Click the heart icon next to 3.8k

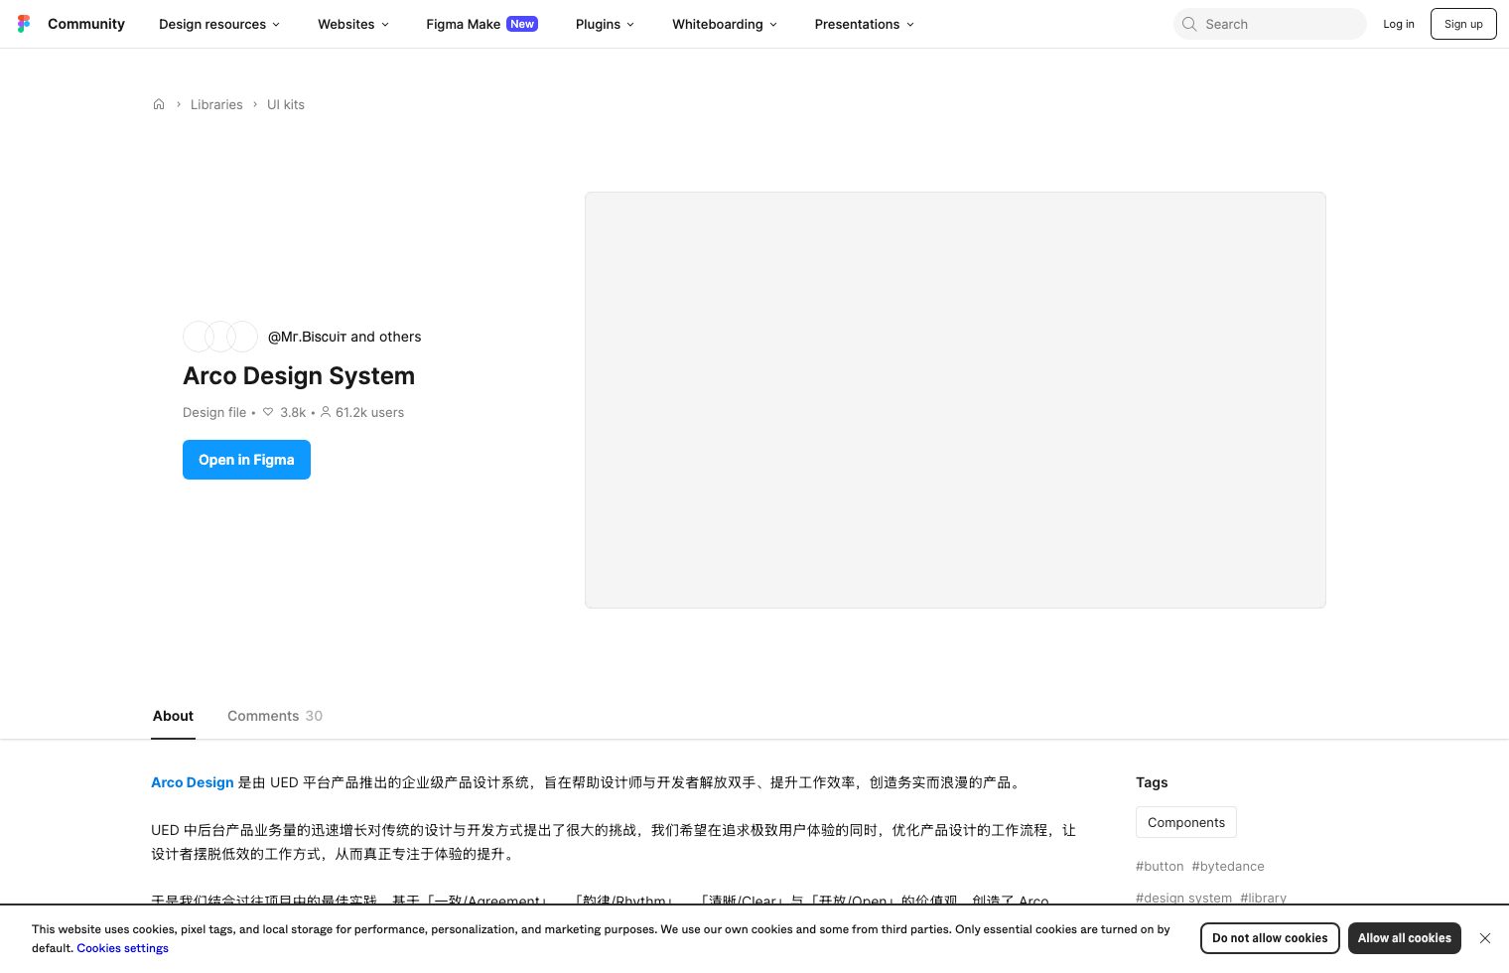click(x=268, y=412)
